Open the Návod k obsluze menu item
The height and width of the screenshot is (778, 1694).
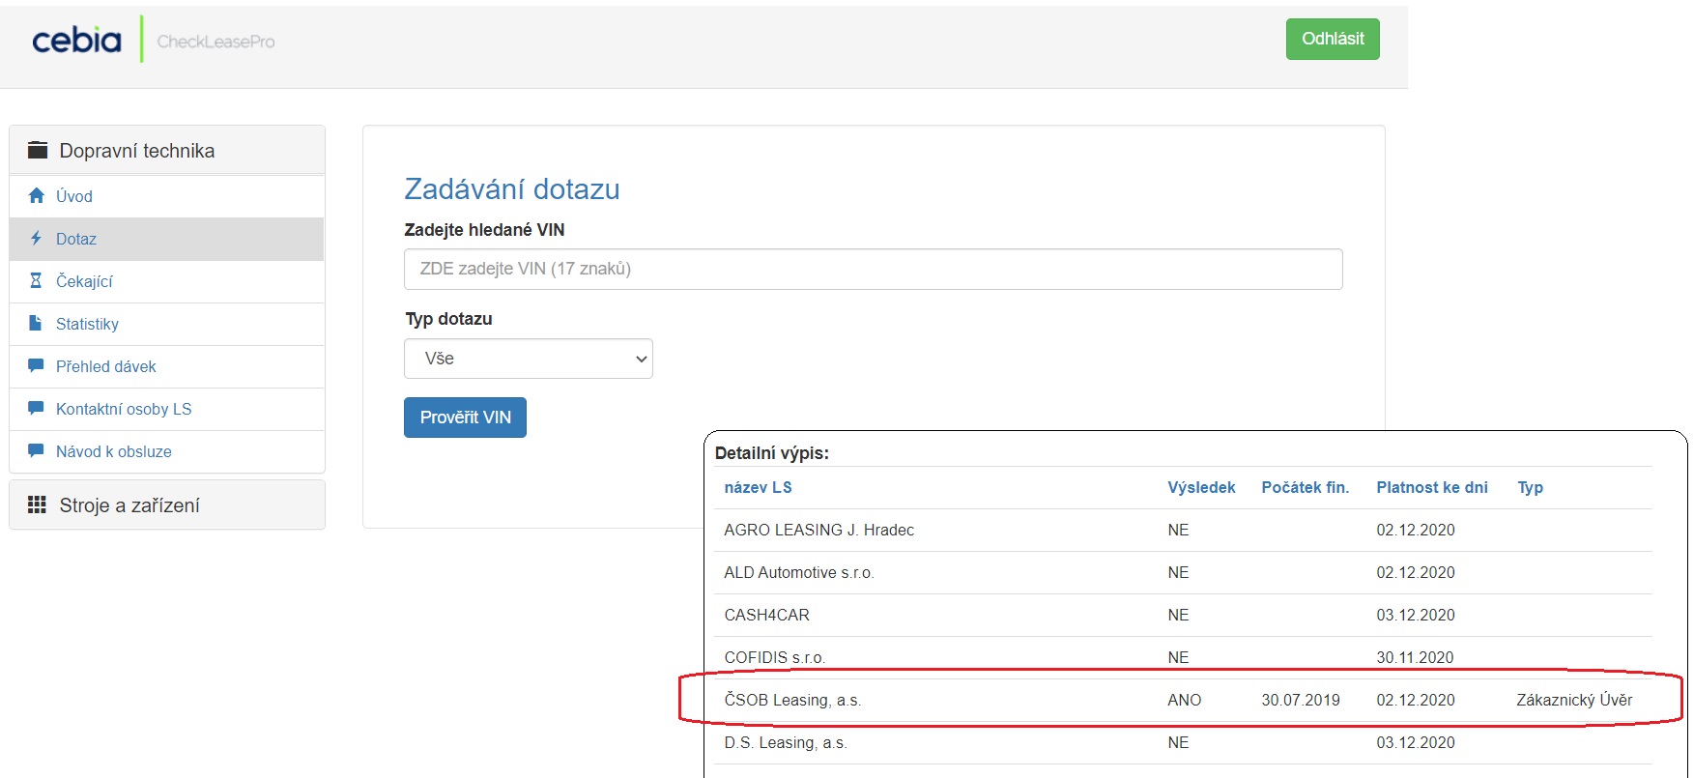[x=167, y=451]
